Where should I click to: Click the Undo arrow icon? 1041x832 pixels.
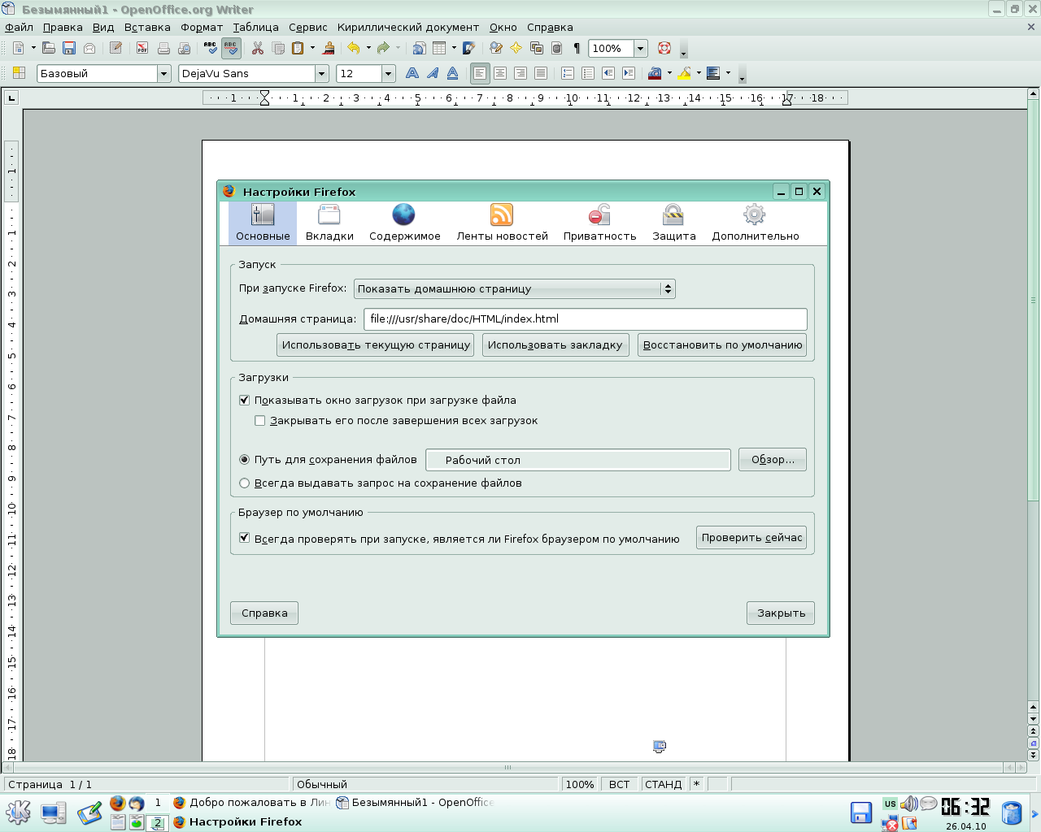coord(353,49)
